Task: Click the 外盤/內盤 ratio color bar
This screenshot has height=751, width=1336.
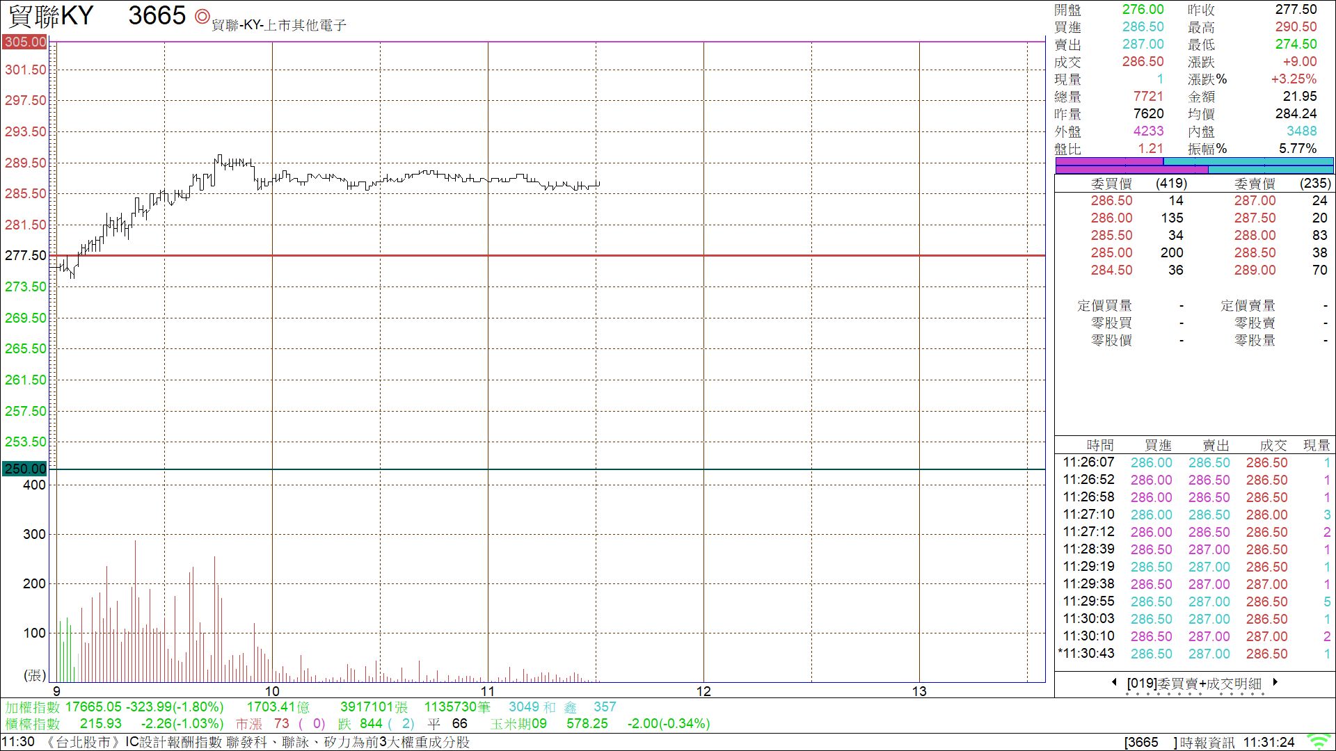Action: (1194, 165)
